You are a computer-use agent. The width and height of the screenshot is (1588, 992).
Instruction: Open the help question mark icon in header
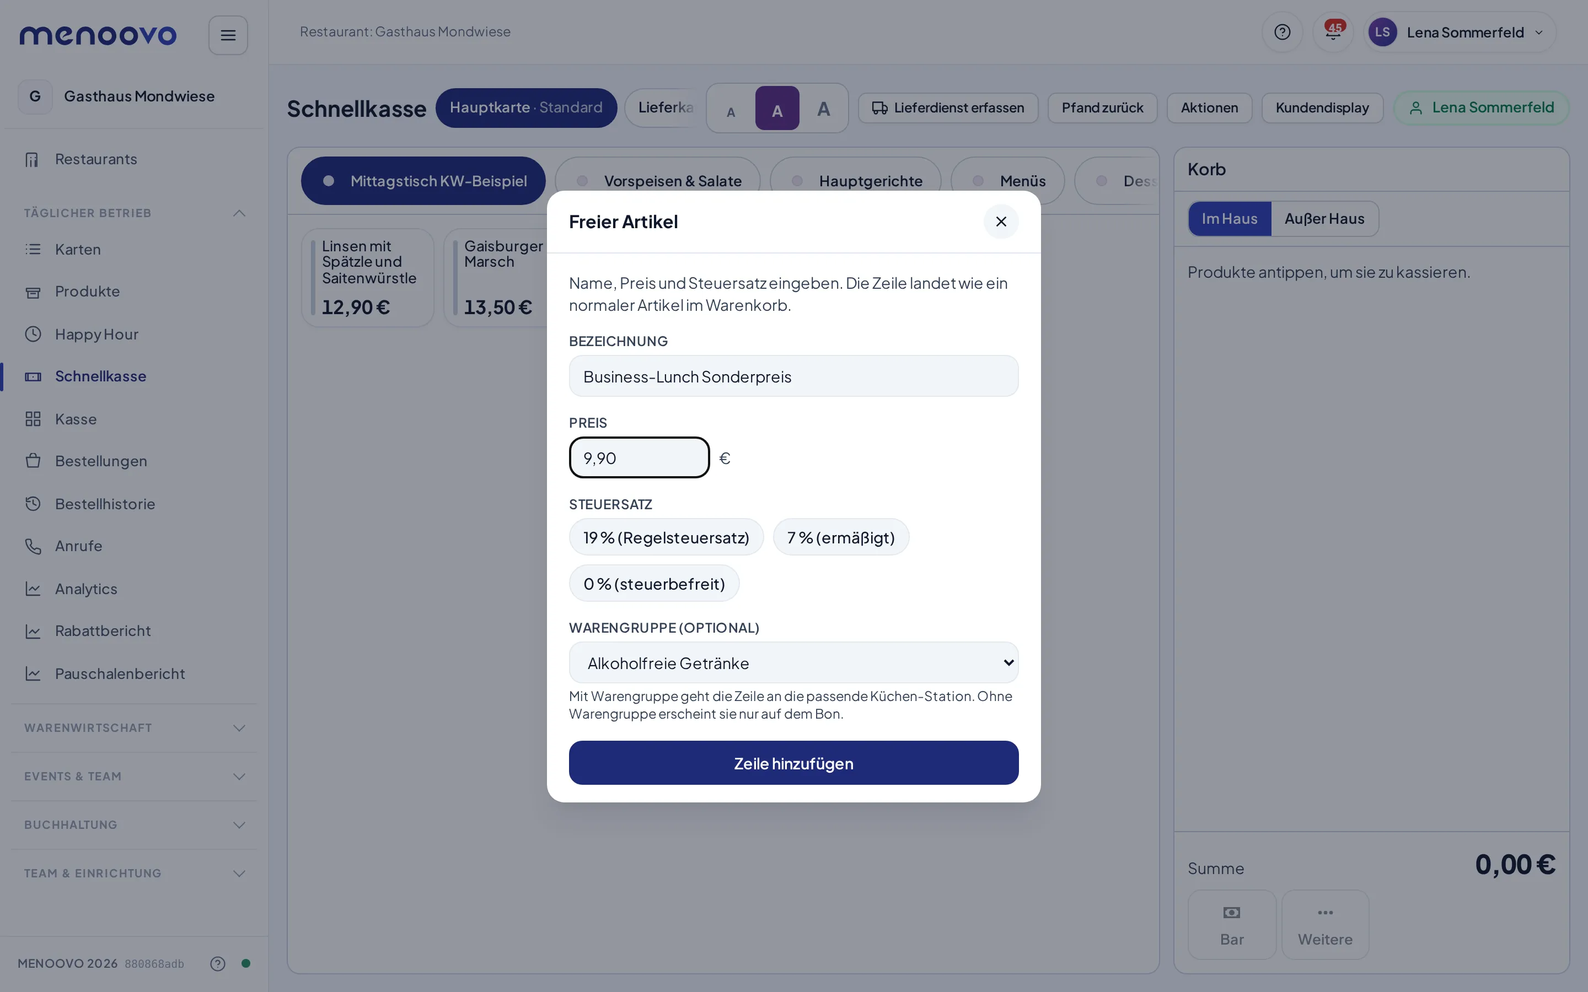pos(1281,32)
